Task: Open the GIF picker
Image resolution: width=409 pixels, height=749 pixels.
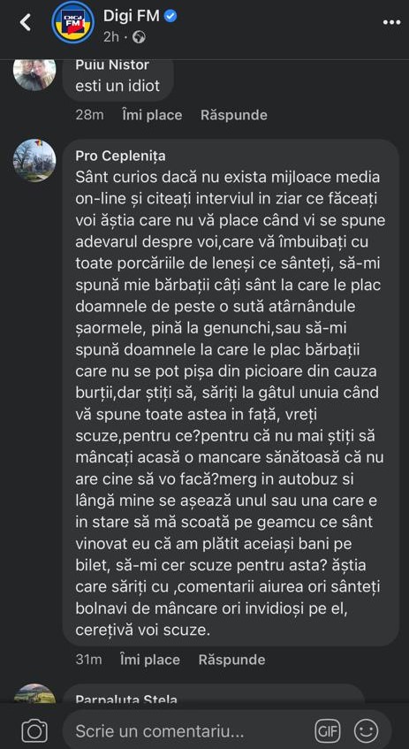Action: click(327, 730)
